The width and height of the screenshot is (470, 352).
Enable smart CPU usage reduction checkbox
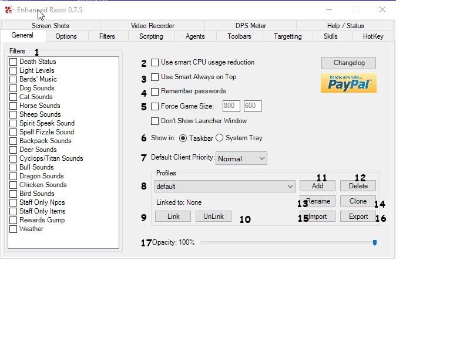point(155,62)
